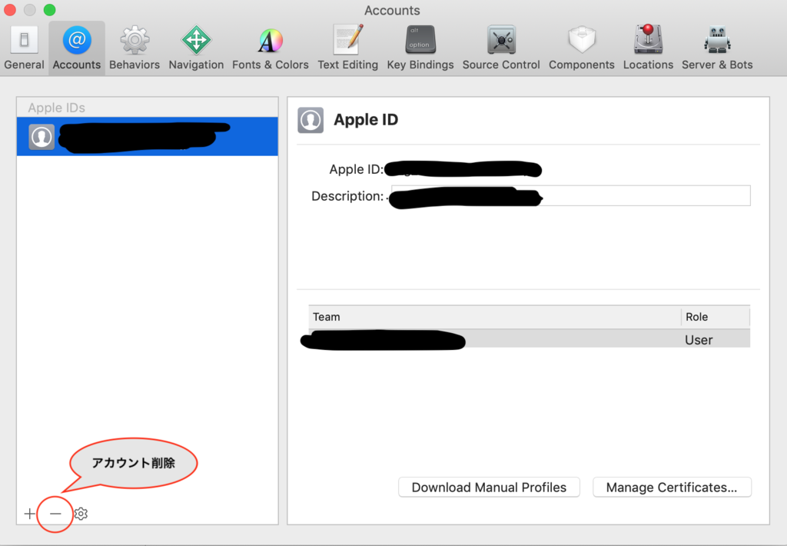This screenshot has height=546, width=787.
Task: Add a new account with plus button
Action: click(x=29, y=514)
